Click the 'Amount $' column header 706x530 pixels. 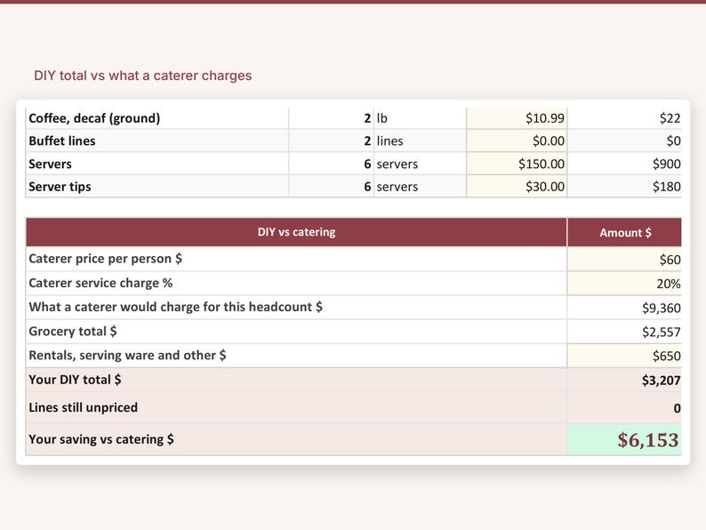[x=624, y=232]
